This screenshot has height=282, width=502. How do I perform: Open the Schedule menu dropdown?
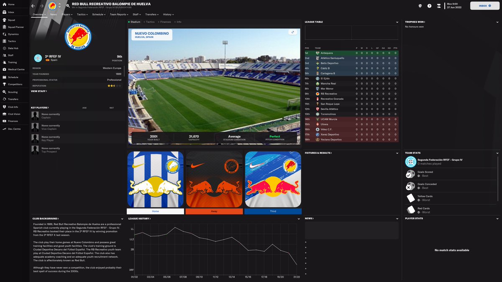pyautogui.click(x=99, y=14)
